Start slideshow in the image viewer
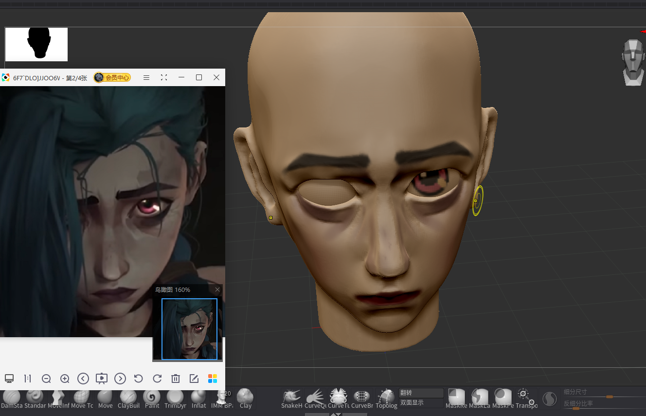 coord(102,378)
